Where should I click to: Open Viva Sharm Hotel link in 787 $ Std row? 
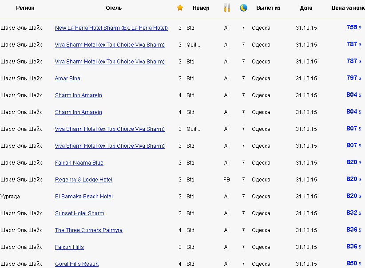pos(110,62)
